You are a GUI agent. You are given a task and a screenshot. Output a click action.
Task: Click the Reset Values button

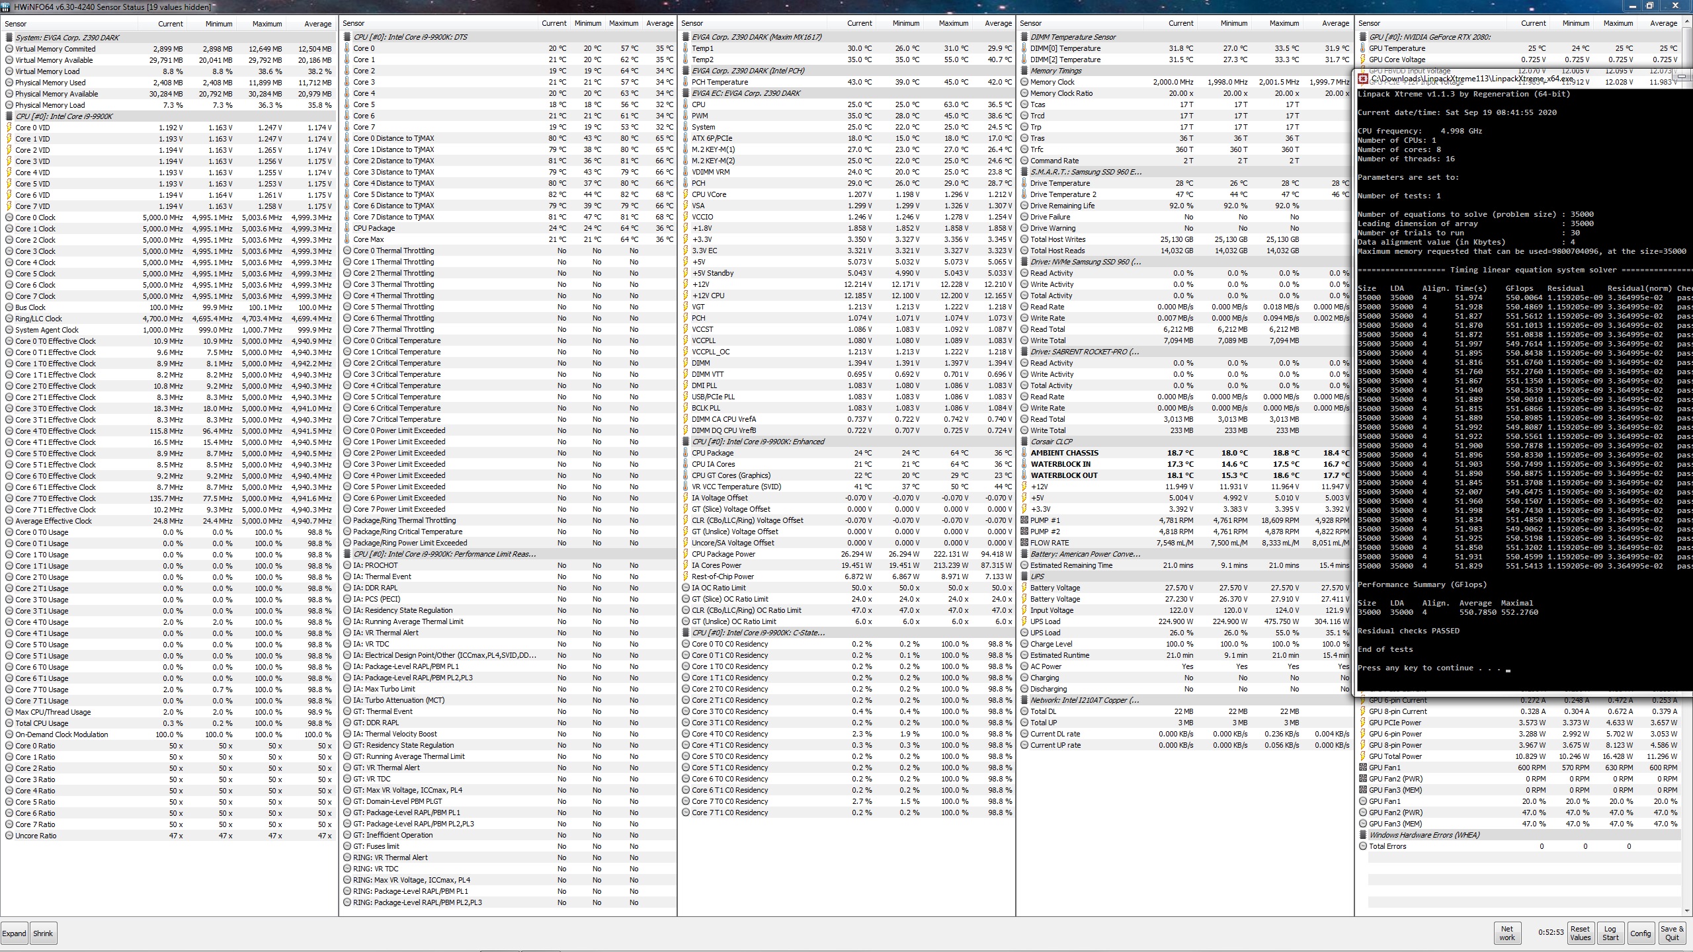(1580, 933)
